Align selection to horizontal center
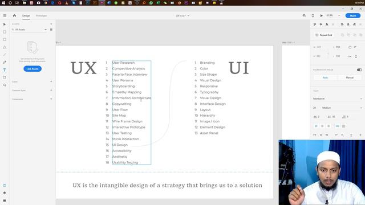This screenshot has height=205, width=365. click(x=348, y=24)
